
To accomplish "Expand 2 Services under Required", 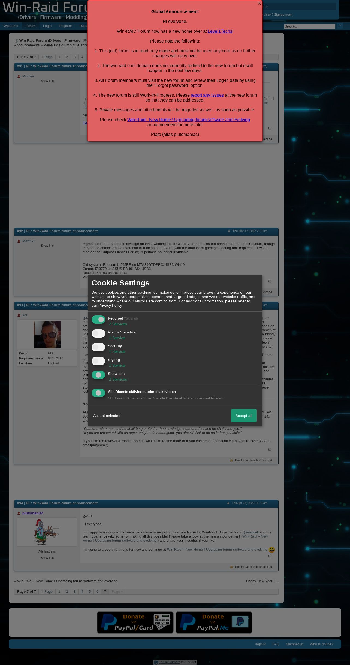I will [x=118, y=324].
